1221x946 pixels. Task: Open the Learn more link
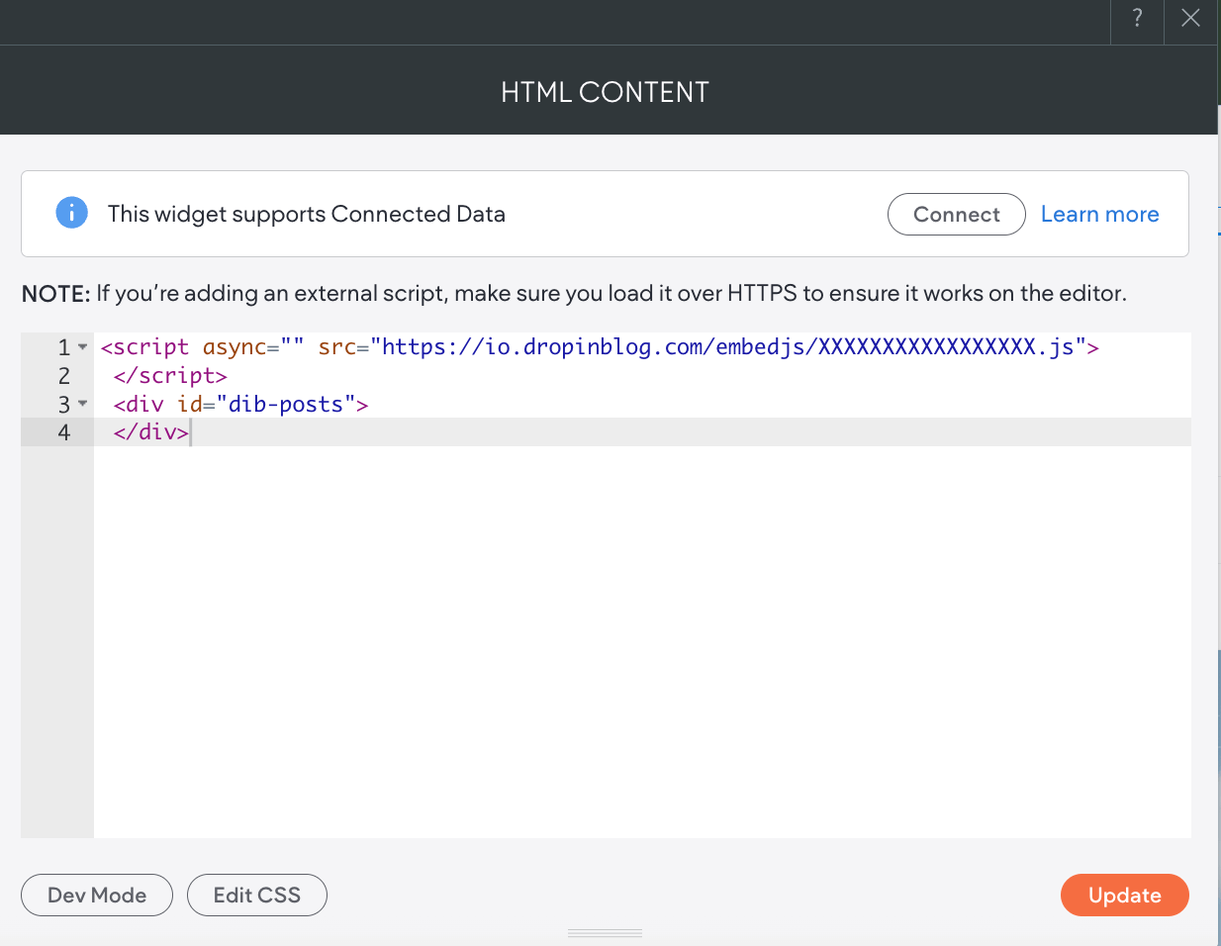click(x=1099, y=214)
